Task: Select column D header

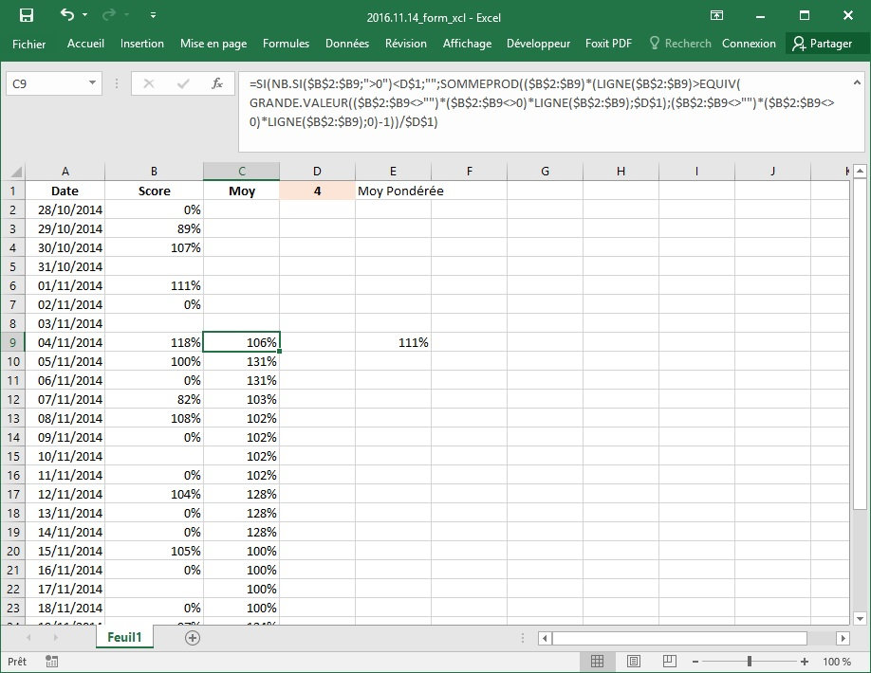Action: (x=317, y=172)
